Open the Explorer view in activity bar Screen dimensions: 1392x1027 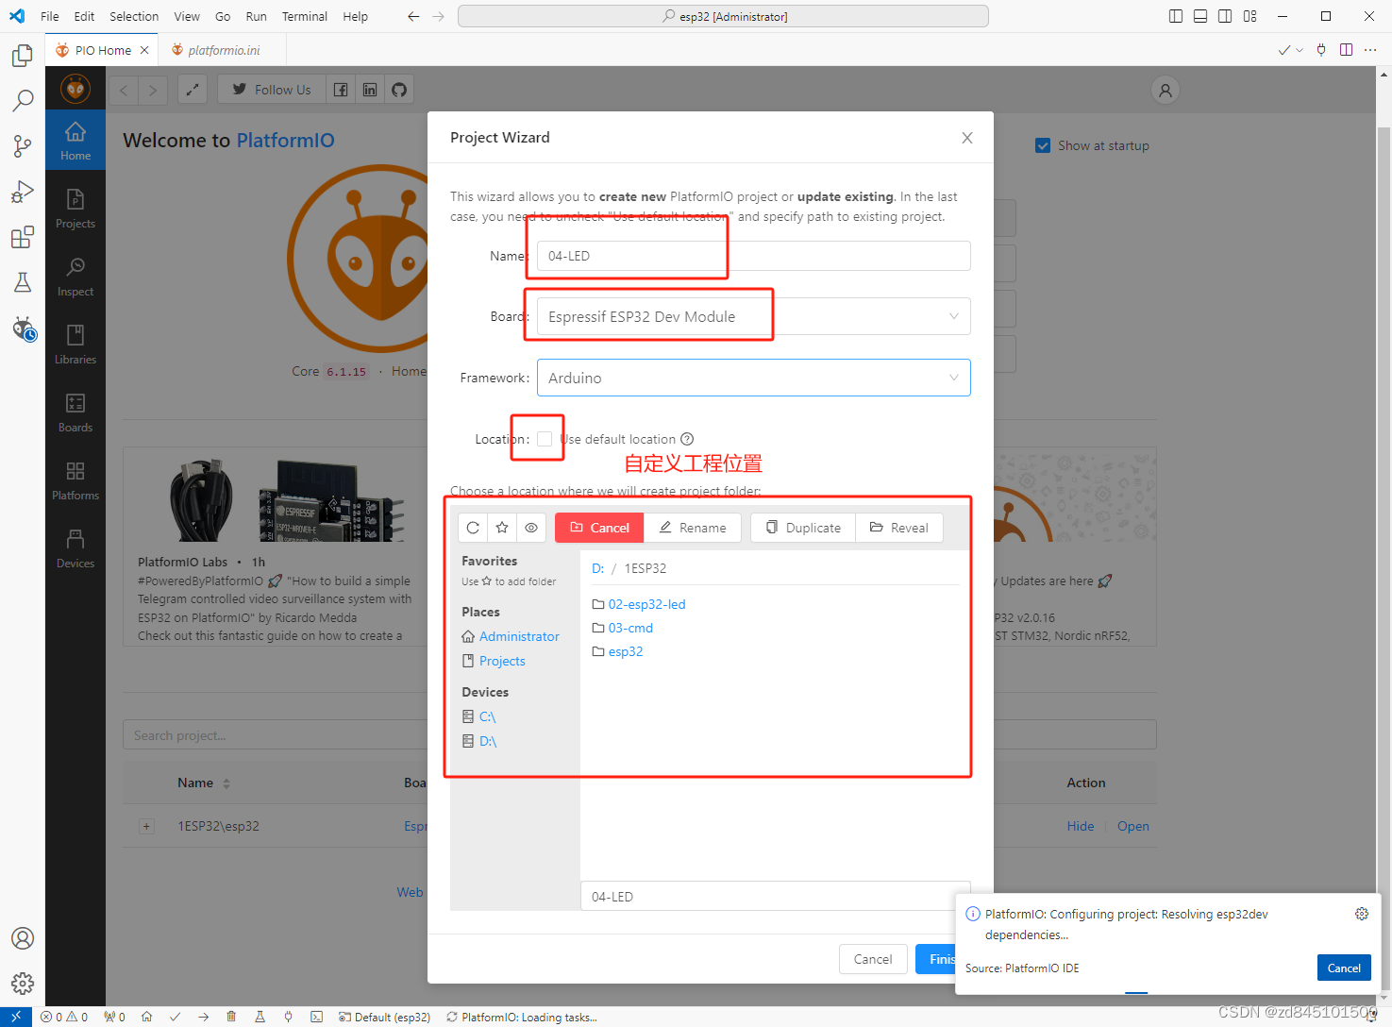pos(23,56)
